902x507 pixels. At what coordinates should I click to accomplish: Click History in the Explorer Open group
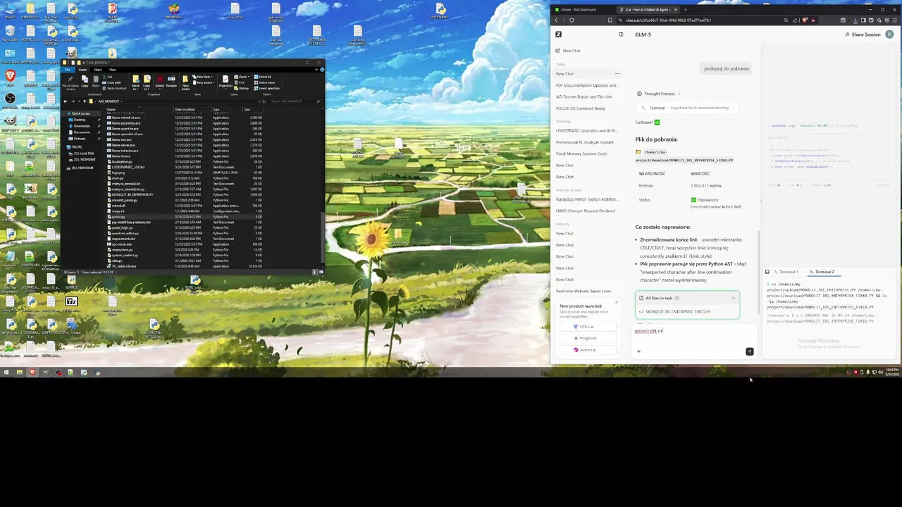(242, 88)
